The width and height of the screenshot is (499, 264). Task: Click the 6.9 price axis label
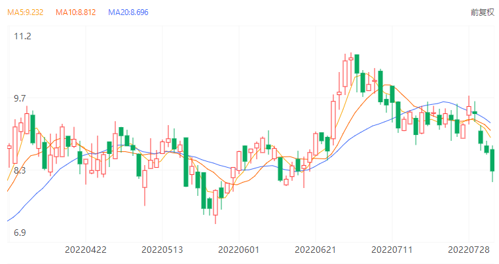click(x=23, y=233)
